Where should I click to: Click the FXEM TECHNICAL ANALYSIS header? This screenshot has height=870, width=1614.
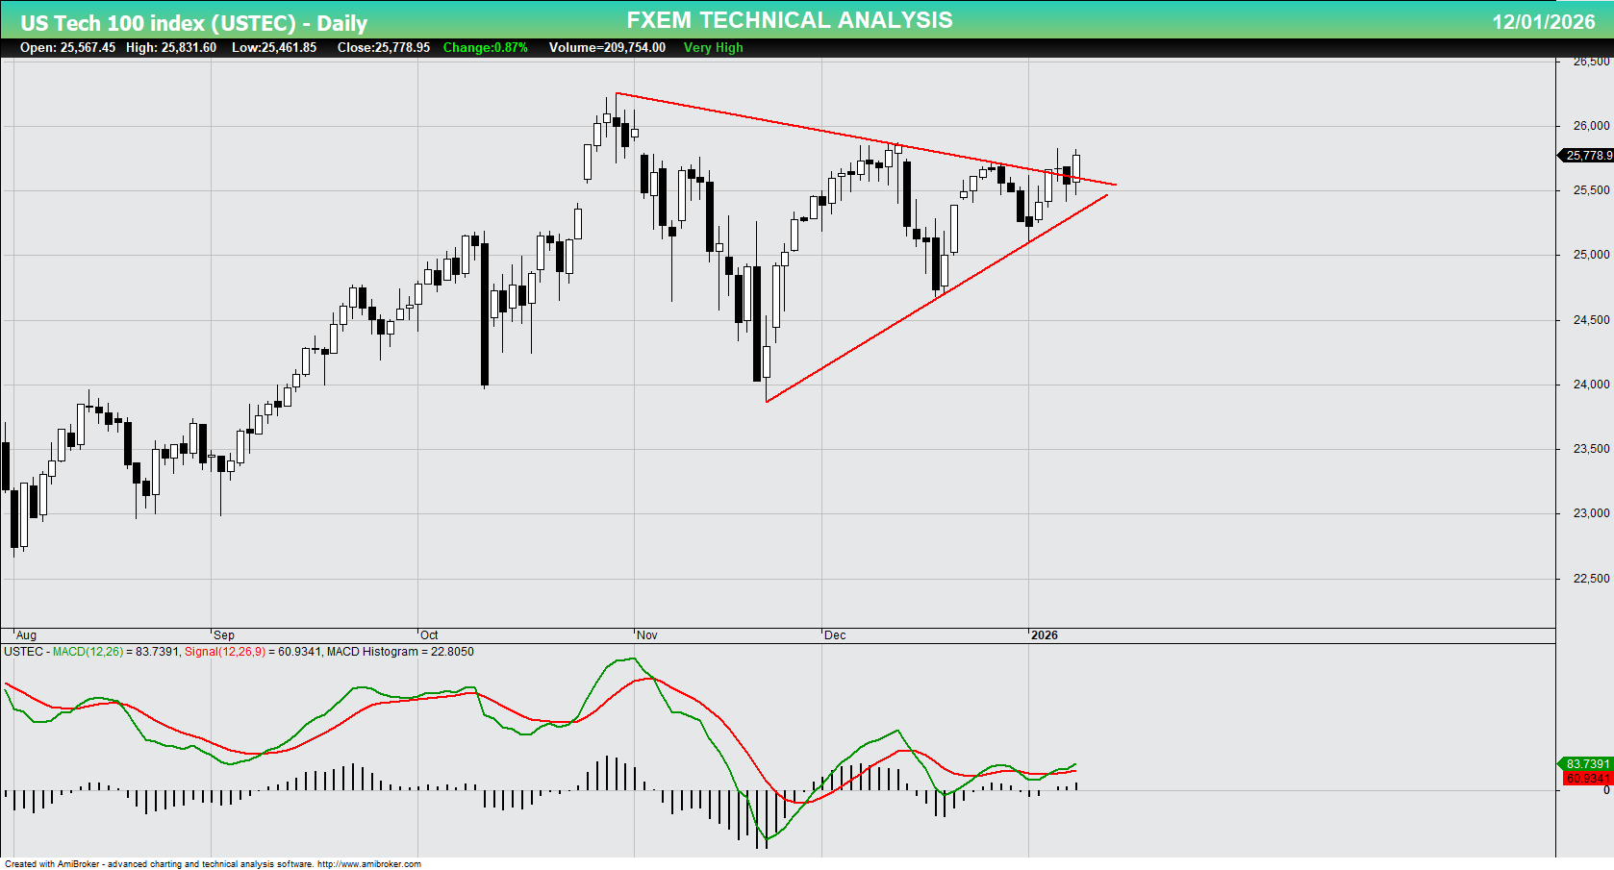point(789,18)
